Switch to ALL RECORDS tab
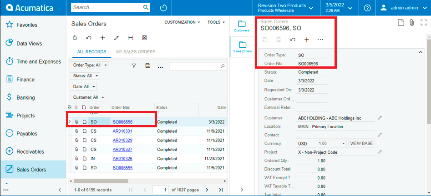This screenshot has width=431, height=196. (x=91, y=51)
